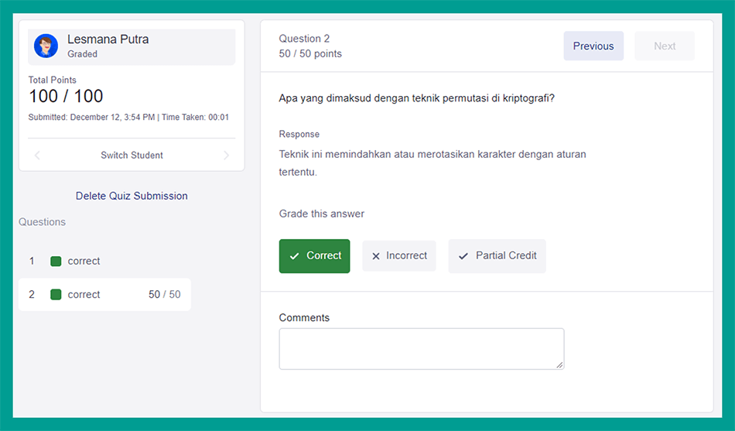735x431 pixels.
Task: Open the Switch Student selector
Action: point(132,156)
